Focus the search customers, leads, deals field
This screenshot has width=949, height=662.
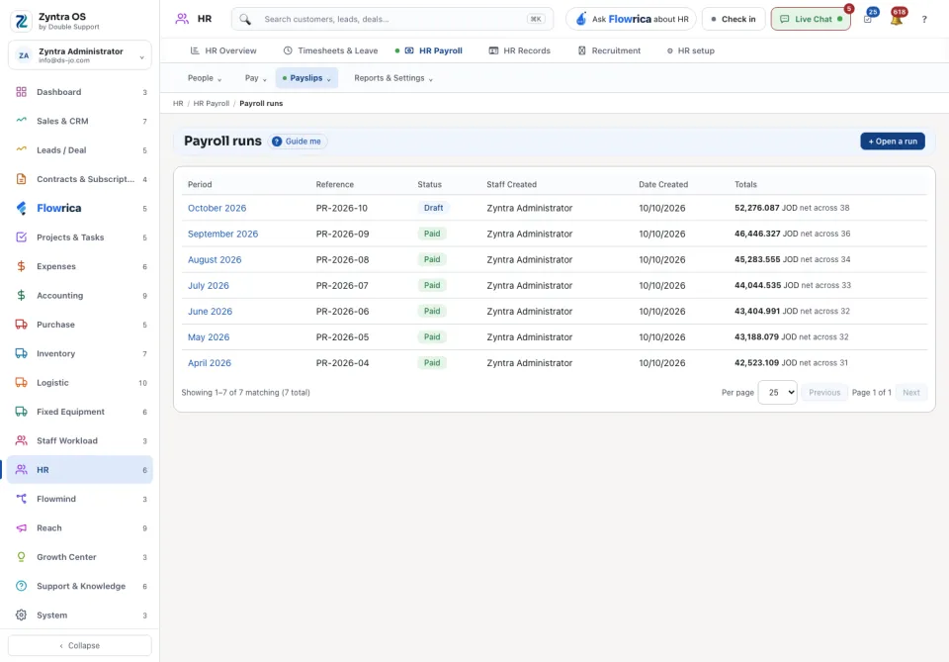(392, 20)
